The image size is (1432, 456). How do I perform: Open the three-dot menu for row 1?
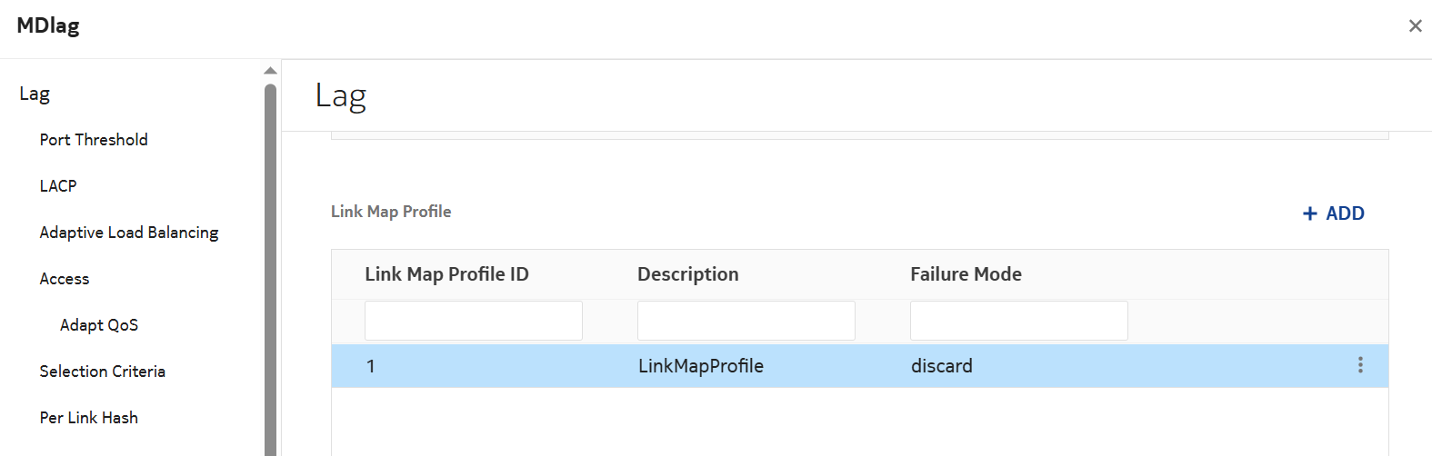pos(1360,365)
